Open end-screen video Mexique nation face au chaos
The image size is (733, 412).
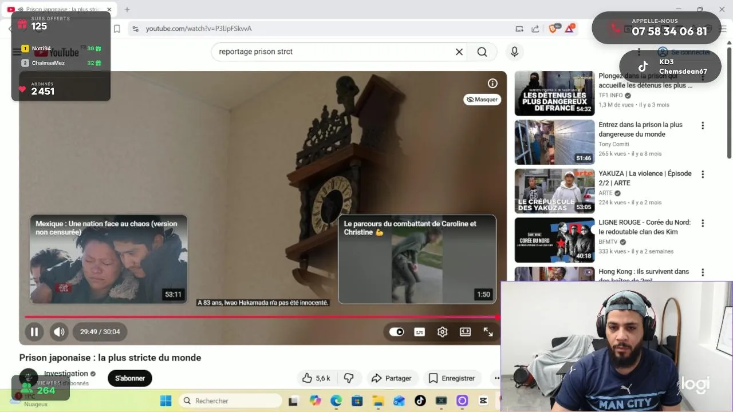point(108,259)
